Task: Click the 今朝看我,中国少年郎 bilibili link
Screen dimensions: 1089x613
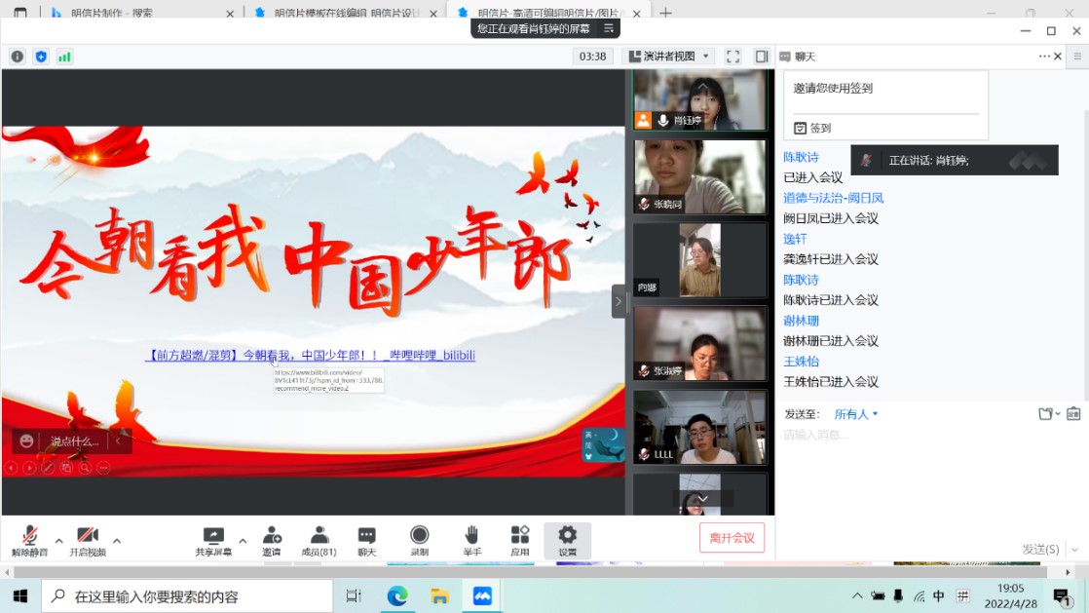Action: tap(311, 356)
